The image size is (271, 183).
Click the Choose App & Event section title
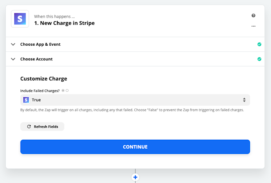40,44
